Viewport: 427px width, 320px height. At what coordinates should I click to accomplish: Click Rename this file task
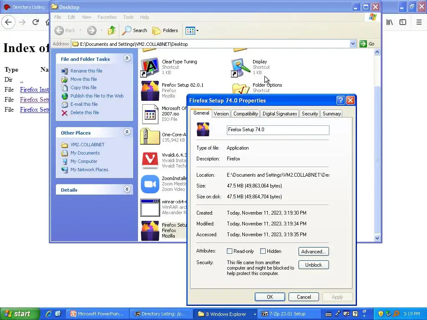[86, 71]
